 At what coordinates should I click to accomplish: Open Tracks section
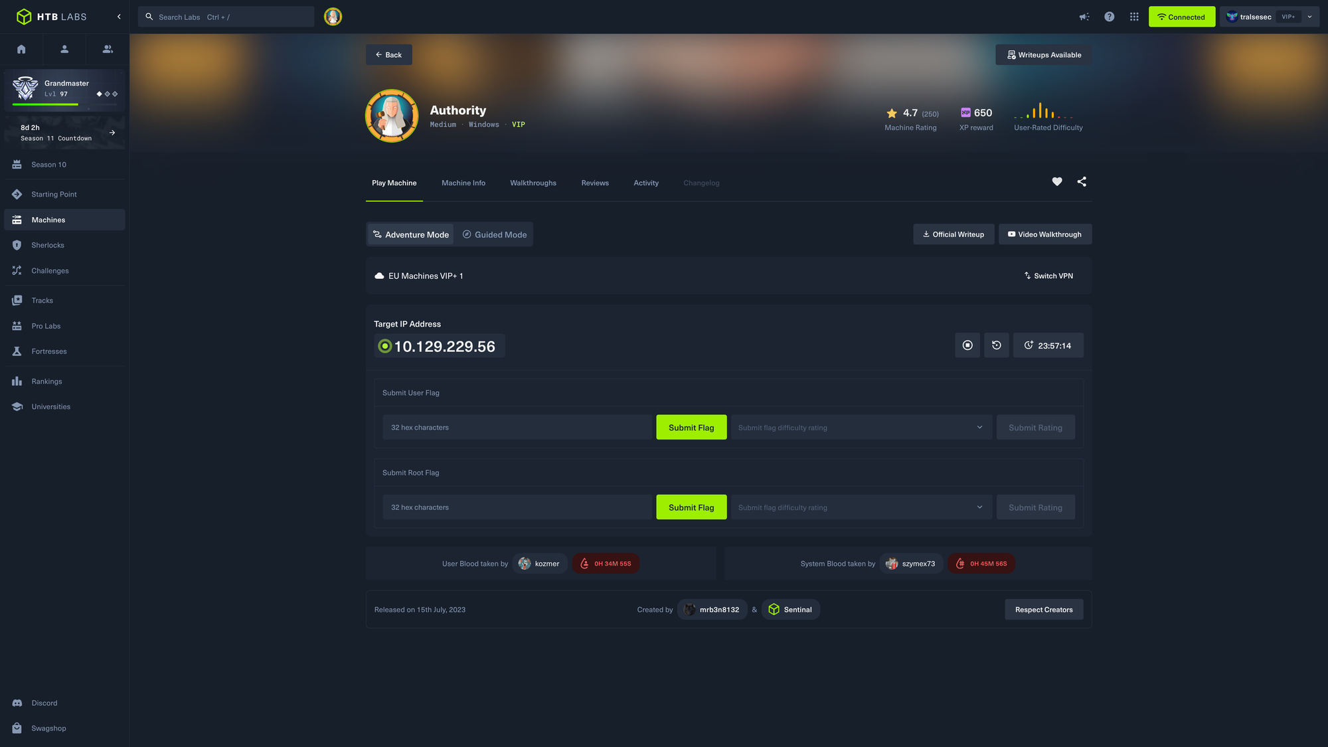point(64,301)
